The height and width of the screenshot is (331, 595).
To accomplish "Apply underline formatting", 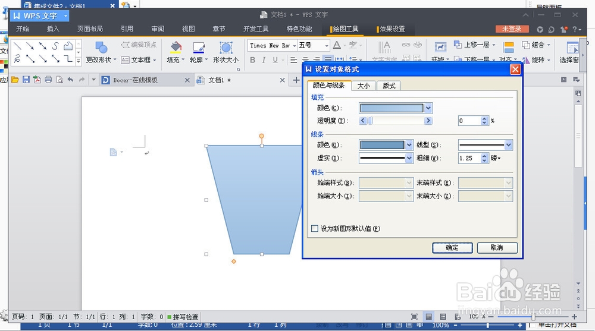I will (x=275, y=60).
